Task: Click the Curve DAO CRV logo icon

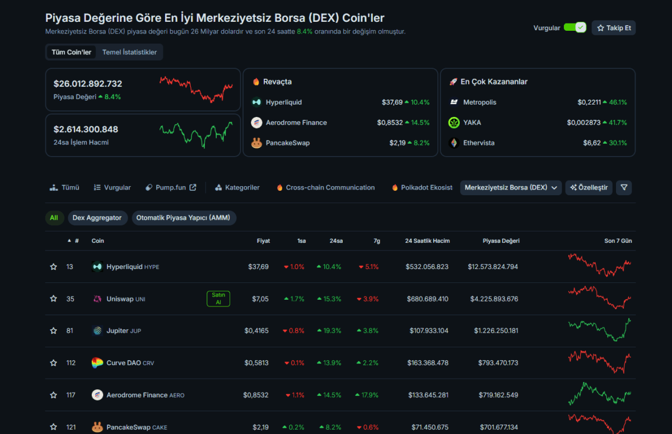Action: pos(97,362)
